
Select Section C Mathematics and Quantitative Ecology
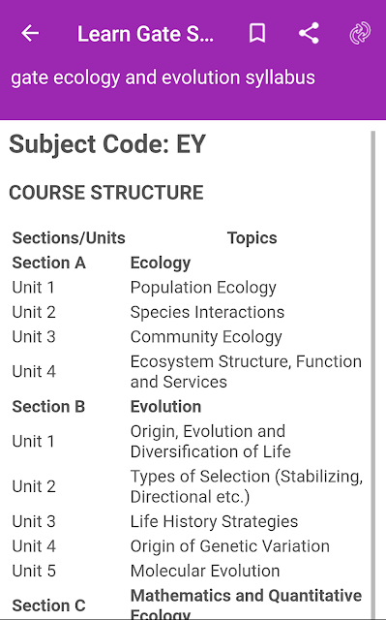click(187, 604)
